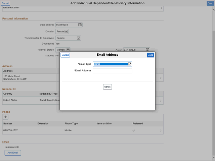Click the scroll up arrow
This screenshot has height=161, width=215.
point(214,10)
